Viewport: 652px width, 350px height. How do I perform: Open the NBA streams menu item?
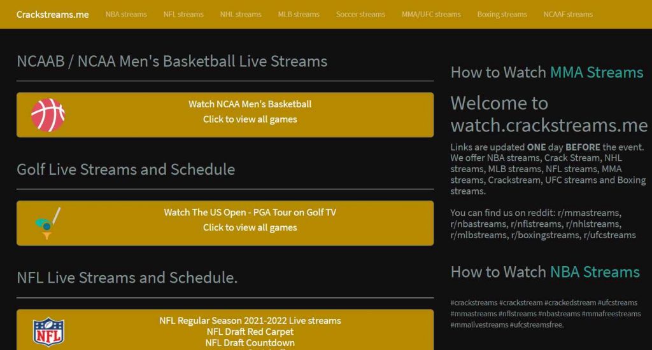[x=126, y=14]
